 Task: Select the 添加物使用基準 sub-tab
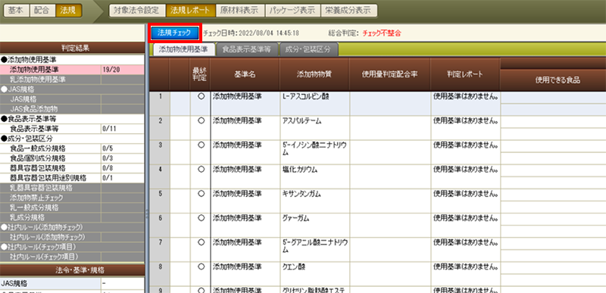point(183,49)
